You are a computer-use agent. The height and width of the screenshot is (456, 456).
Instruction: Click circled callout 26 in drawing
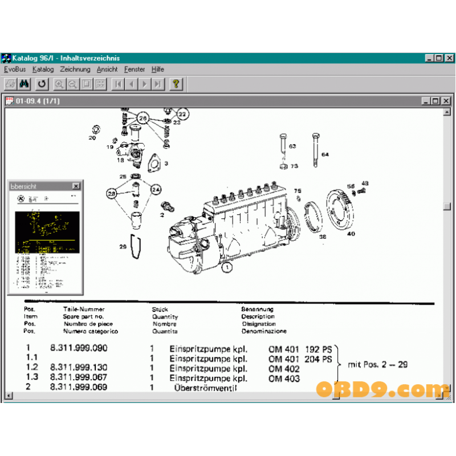(x=143, y=118)
